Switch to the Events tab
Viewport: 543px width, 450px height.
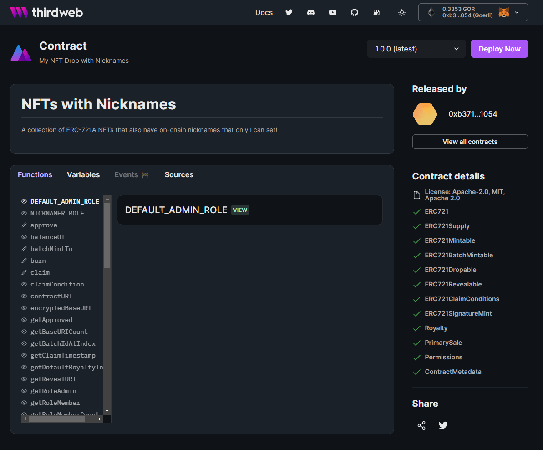click(x=132, y=174)
